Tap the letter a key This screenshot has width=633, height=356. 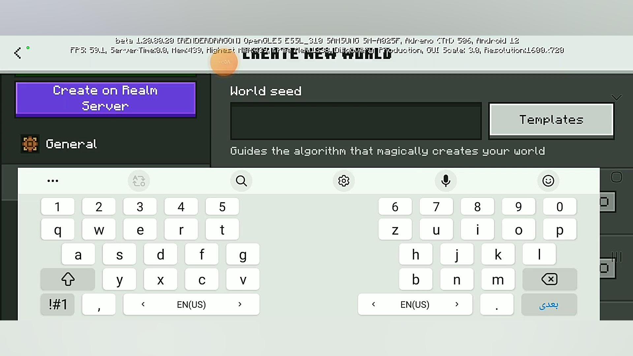click(x=78, y=254)
